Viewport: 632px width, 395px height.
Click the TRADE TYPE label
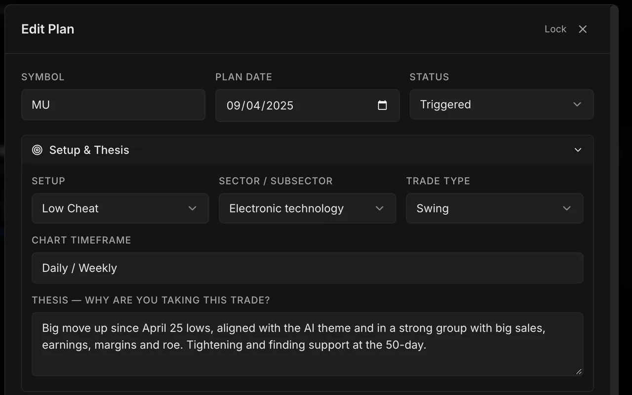point(438,181)
